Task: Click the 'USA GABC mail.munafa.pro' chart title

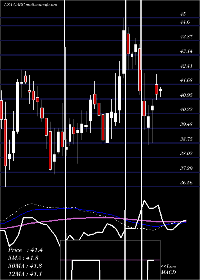Action: [30, 5]
